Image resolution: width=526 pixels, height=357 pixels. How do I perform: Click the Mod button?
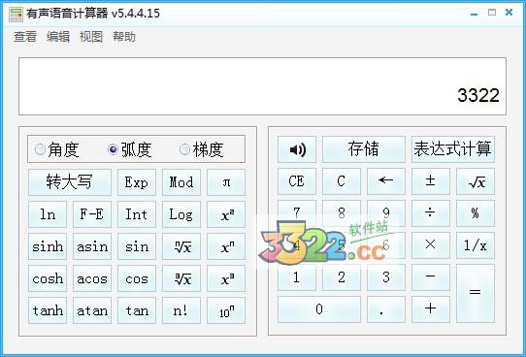(181, 182)
